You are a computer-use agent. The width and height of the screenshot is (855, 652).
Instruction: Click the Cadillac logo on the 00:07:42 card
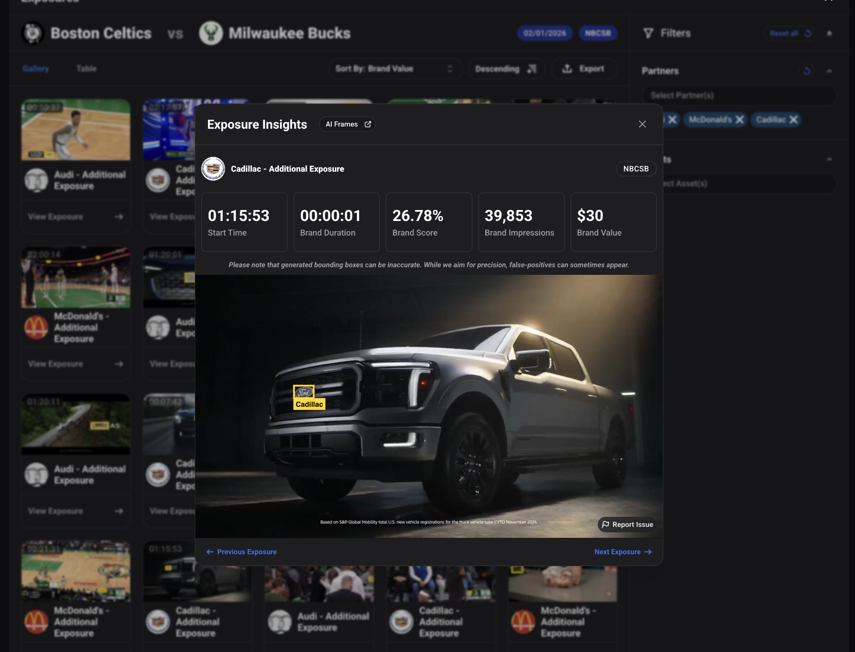pos(158,475)
